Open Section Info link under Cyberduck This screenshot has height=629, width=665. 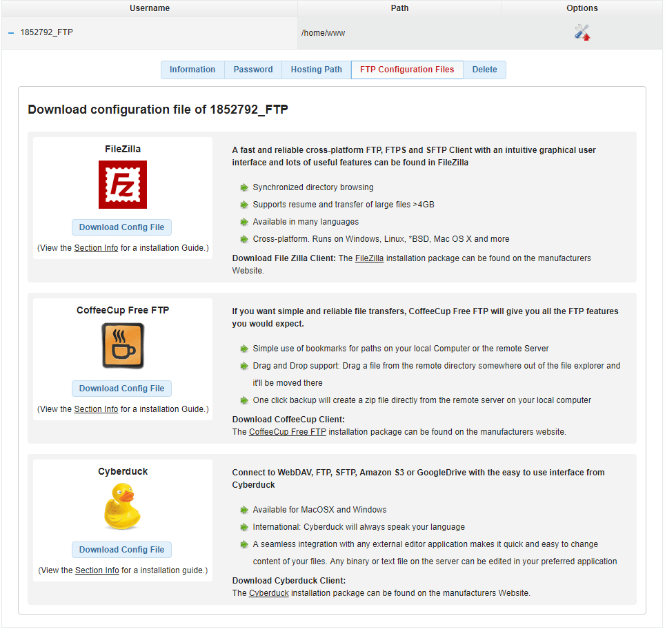click(x=97, y=570)
